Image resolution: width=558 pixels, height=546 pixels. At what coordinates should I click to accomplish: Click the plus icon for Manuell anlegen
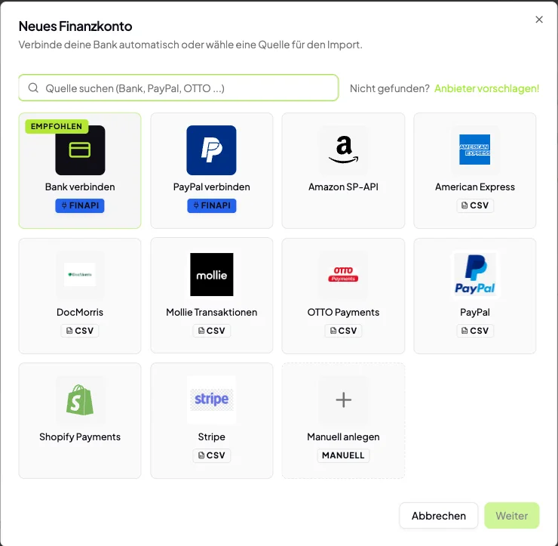(x=343, y=400)
